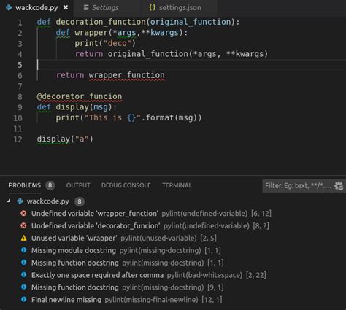Click line number 1 in the gutter
This screenshot has width=346, height=310.
click(x=20, y=23)
